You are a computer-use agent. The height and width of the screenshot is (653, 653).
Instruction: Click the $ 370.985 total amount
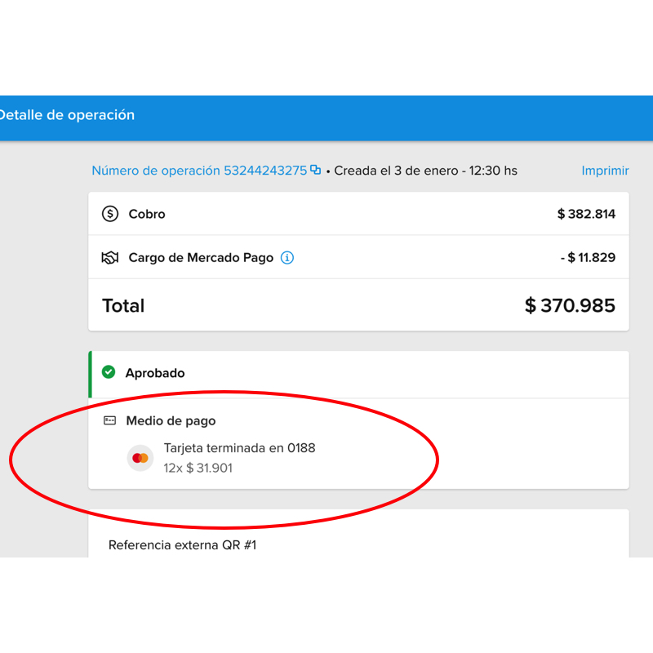(570, 306)
